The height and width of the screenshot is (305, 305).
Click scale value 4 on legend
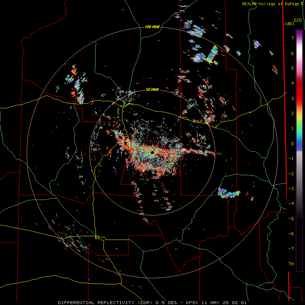tap(292, 83)
